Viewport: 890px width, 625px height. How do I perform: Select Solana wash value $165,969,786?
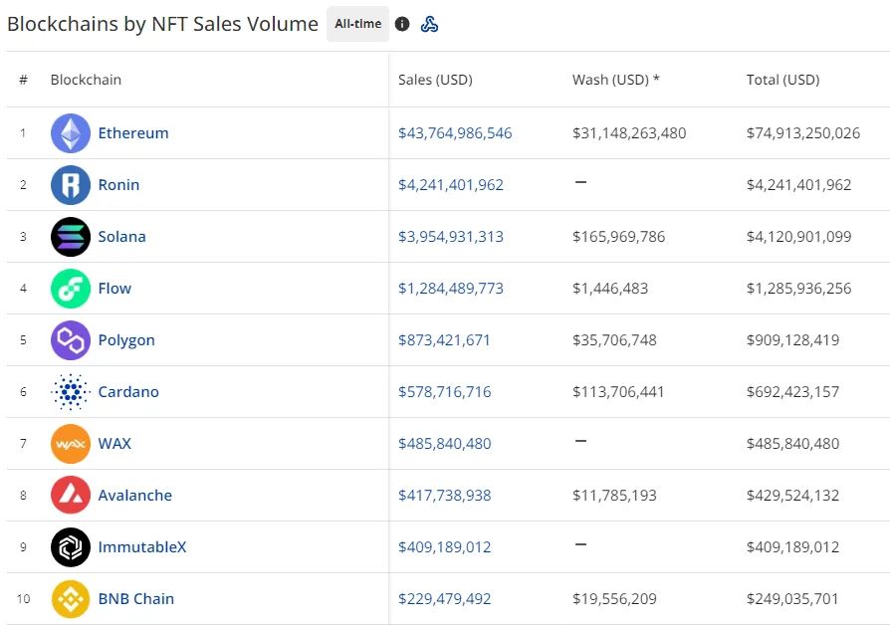click(618, 237)
